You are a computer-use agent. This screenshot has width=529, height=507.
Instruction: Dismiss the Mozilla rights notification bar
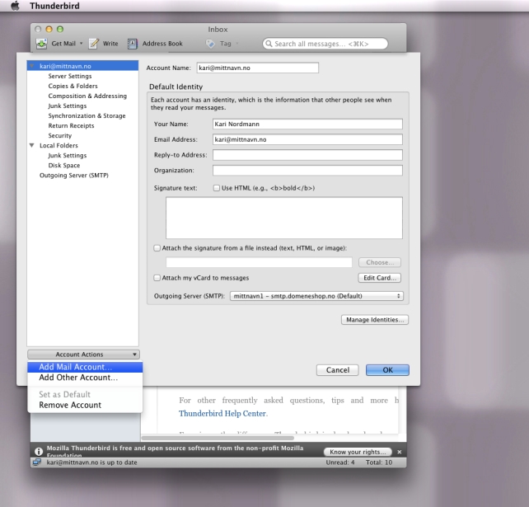400,452
